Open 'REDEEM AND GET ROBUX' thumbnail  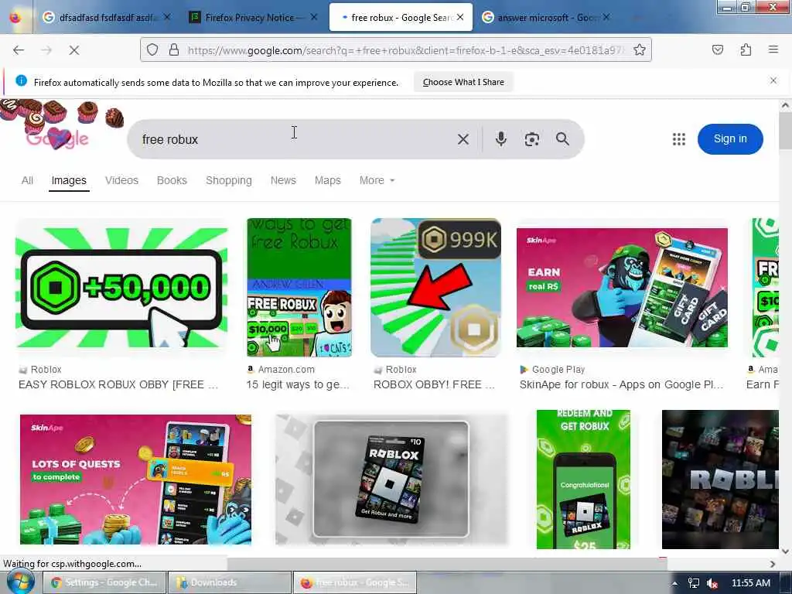[583, 480]
